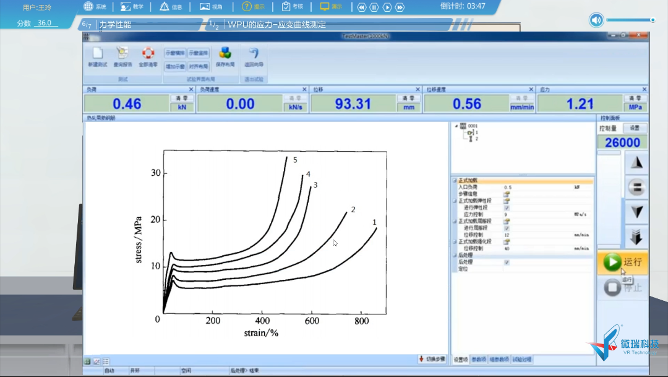The height and width of the screenshot is (377, 668).
Task: Close the 位移速度 display panel
Action: click(x=531, y=89)
